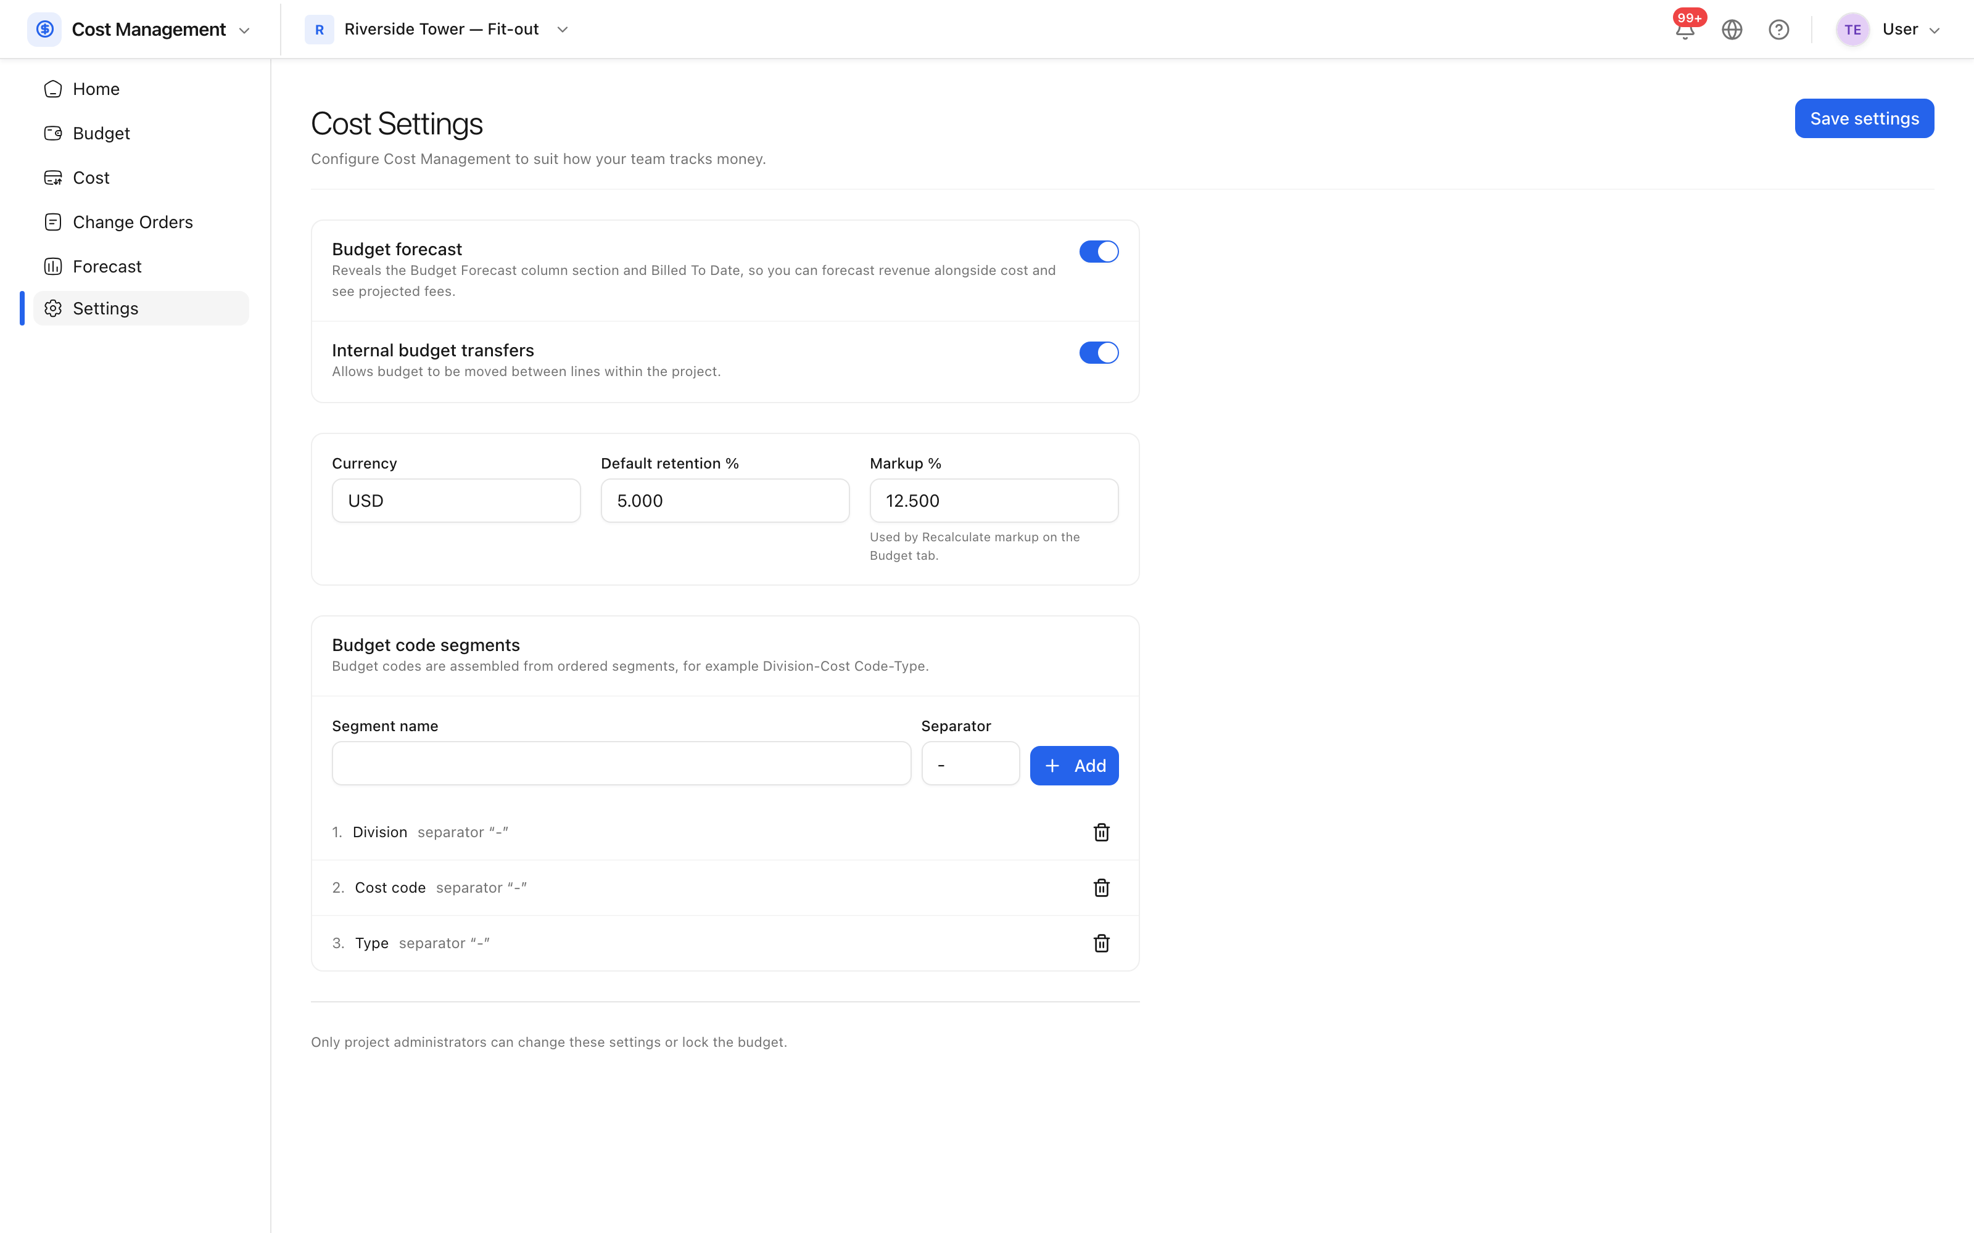
Task: Click the Add segment button
Action: click(1073, 766)
